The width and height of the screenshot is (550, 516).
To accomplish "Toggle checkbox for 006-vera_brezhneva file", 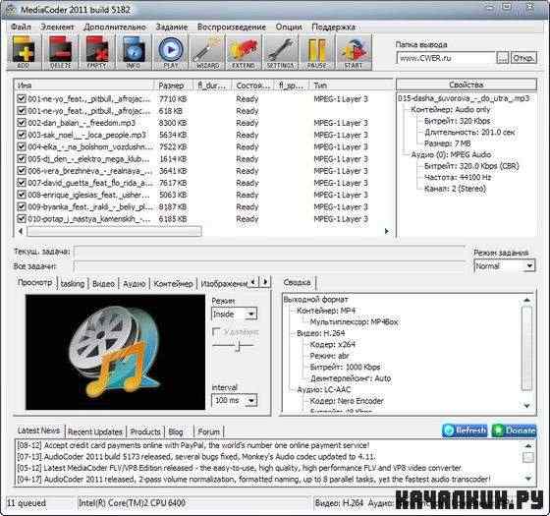I will pyautogui.click(x=22, y=171).
